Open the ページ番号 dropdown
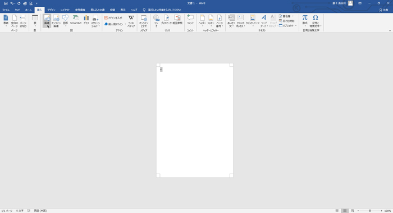The image size is (393, 213). (x=220, y=21)
